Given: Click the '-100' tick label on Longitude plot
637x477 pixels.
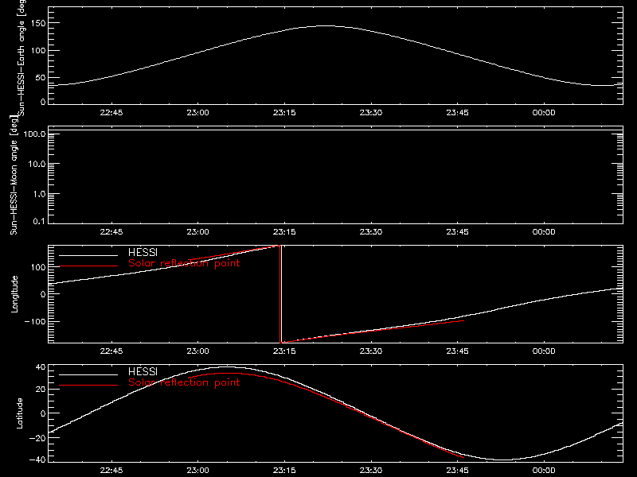Looking at the screenshot, I should click(x=35, y=321).
